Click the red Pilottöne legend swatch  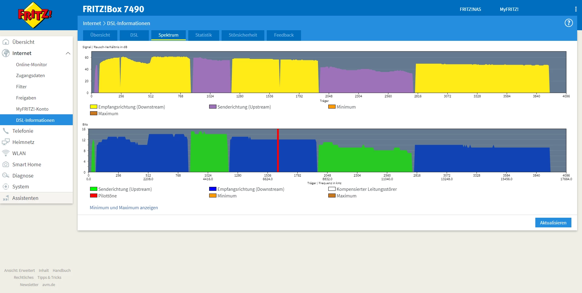tap(94, 196)
